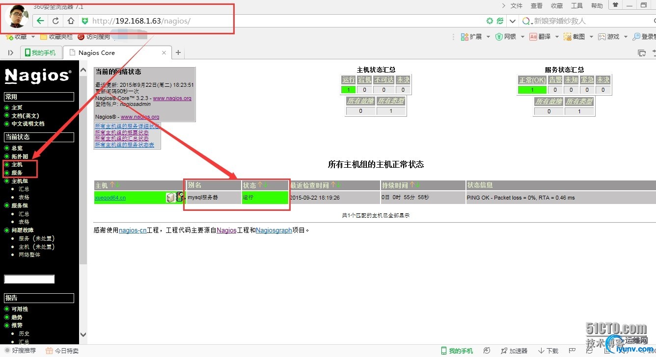The height and width of the screenshot is (357, 656).
Task: Open the browser skin shirt icon
Action: click(x=615, y=5)
